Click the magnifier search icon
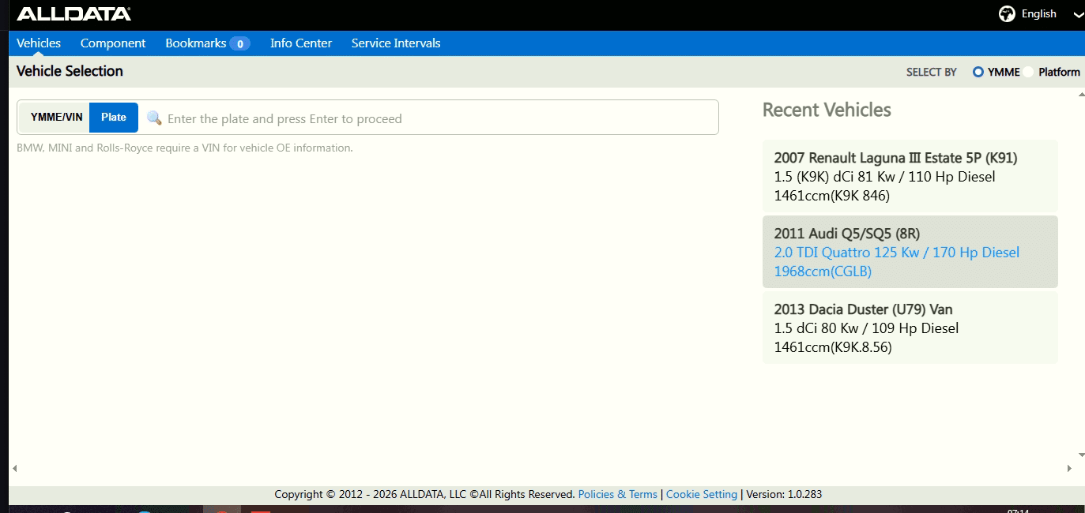The height and width of the screenshot is (513, 1085). pos(154,118)
